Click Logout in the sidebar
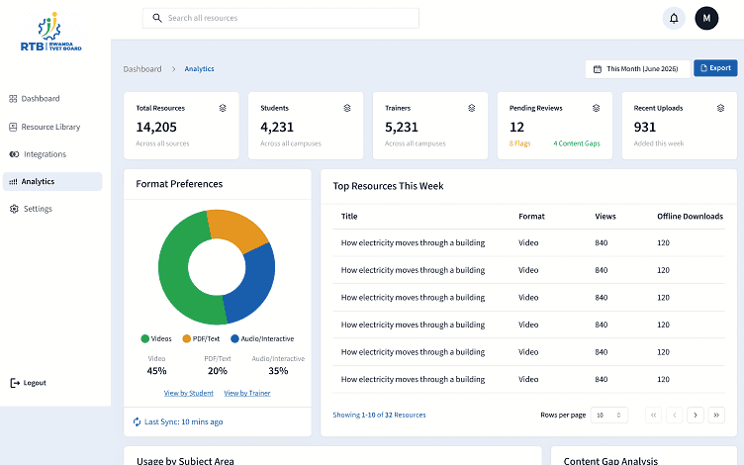Screen dimensions: 744x465 29,383
